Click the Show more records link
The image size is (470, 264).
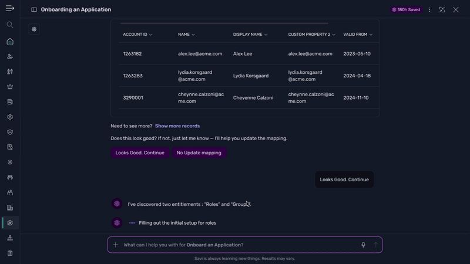177,126
